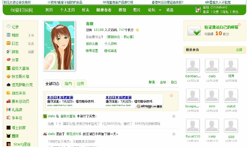Screen dimensions: 248x147
Task: Click the 日志 journal icon
Action: click(x=9, y=43)
